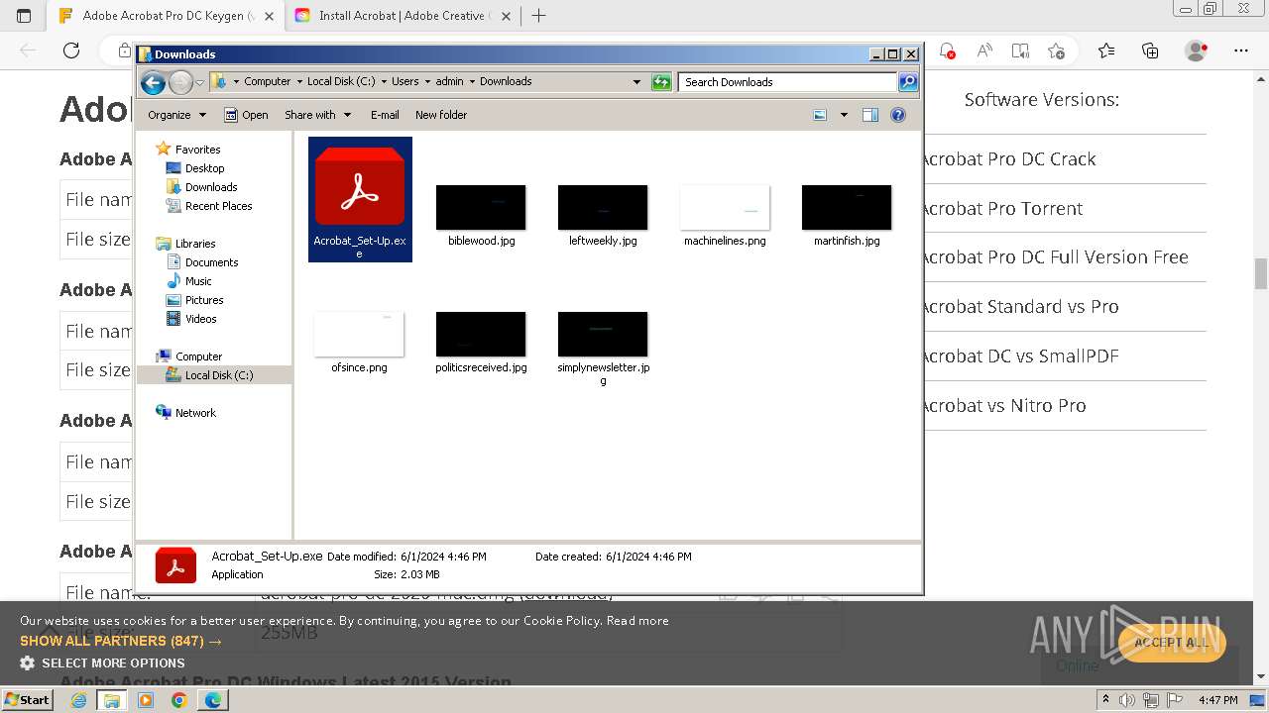Open Edge Settings and more menu
Image resolution: width=1269 pixels, height=713 pixels.
click(1241, 51)
